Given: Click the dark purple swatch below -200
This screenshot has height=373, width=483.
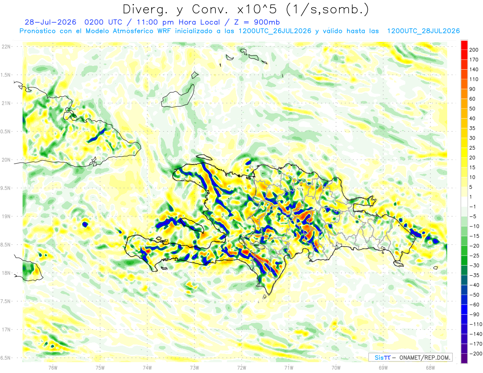Looking at the screenshot, I should click(x=464, y=359).
